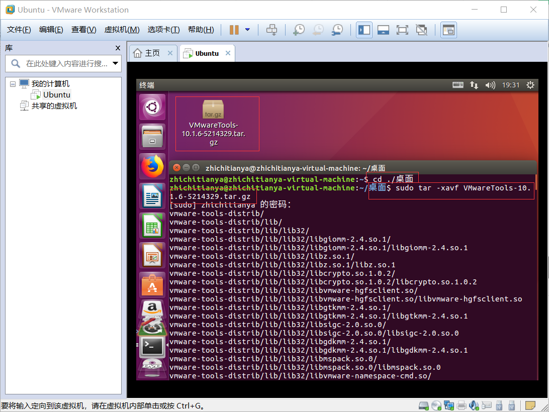Click the CD/DVD drive status icon
The image size is (549, 412).
(436, 405)
